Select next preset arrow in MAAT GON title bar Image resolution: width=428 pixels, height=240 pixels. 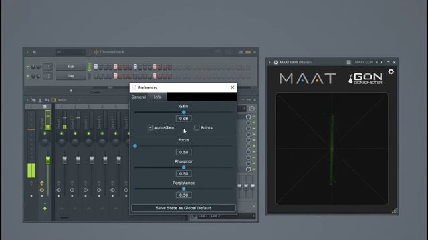[381, 62]
